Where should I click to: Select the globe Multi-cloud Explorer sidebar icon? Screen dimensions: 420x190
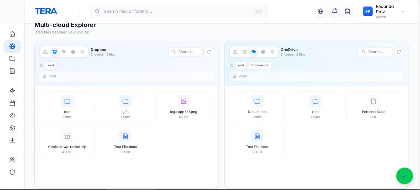[x=12, y=46]
